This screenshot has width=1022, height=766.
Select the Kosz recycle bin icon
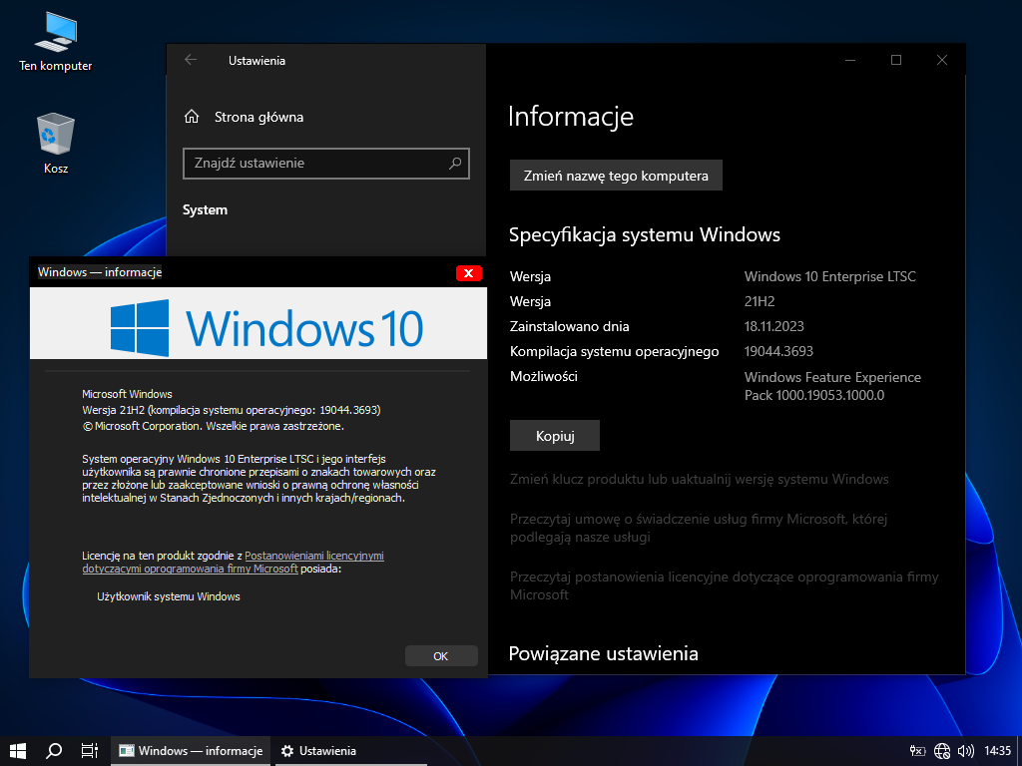point(56,135)
